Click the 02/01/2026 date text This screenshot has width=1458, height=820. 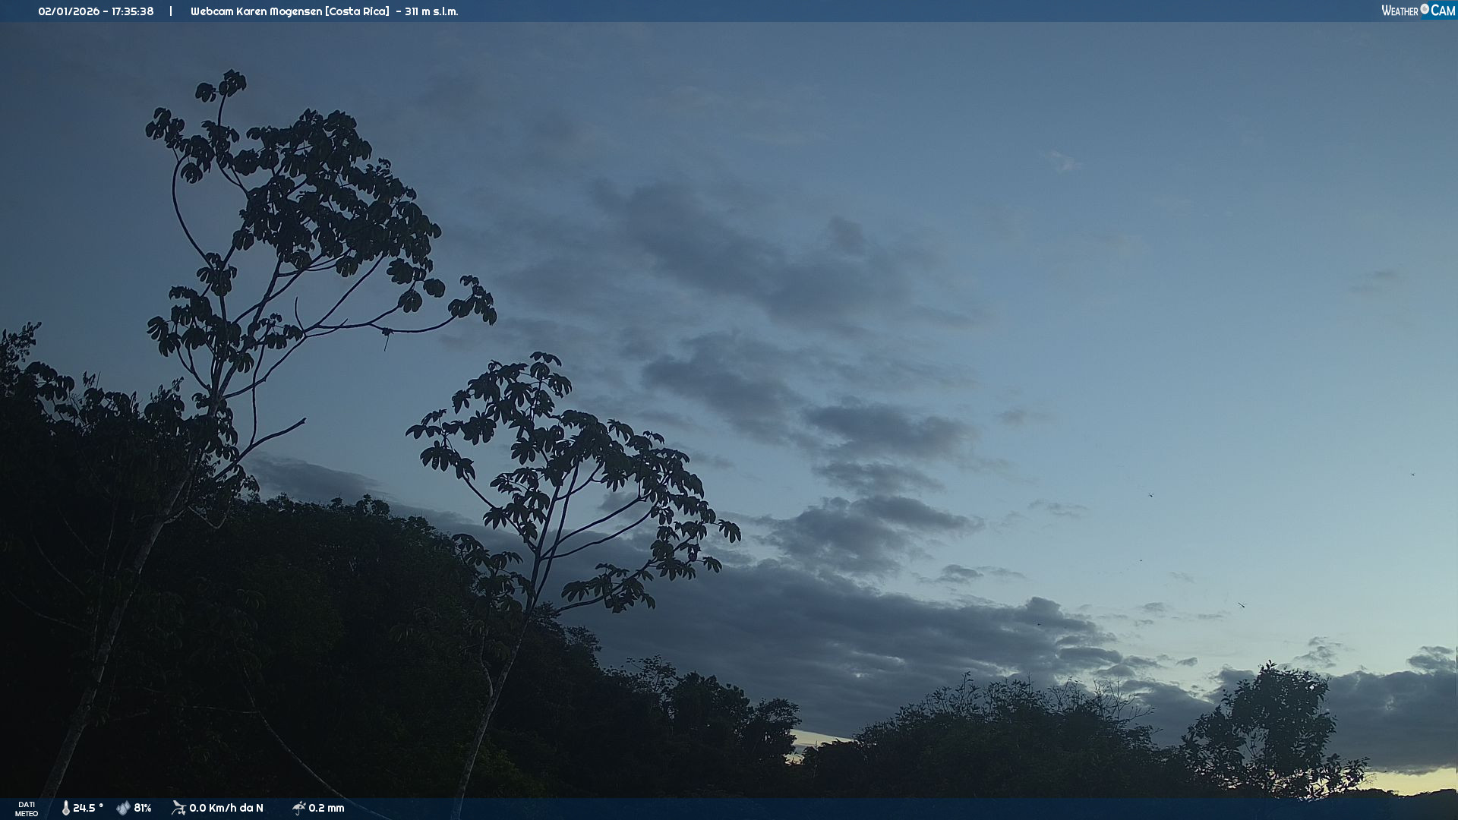68,11
